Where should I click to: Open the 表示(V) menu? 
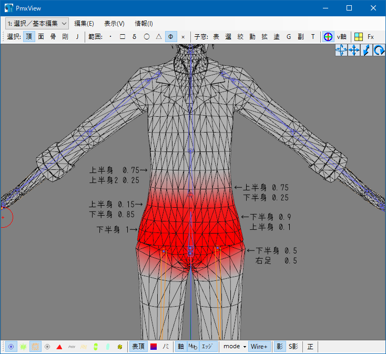point(114,24)
